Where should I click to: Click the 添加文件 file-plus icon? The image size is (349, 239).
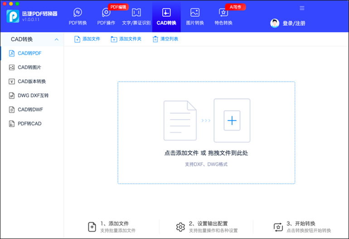click(77, 39)
